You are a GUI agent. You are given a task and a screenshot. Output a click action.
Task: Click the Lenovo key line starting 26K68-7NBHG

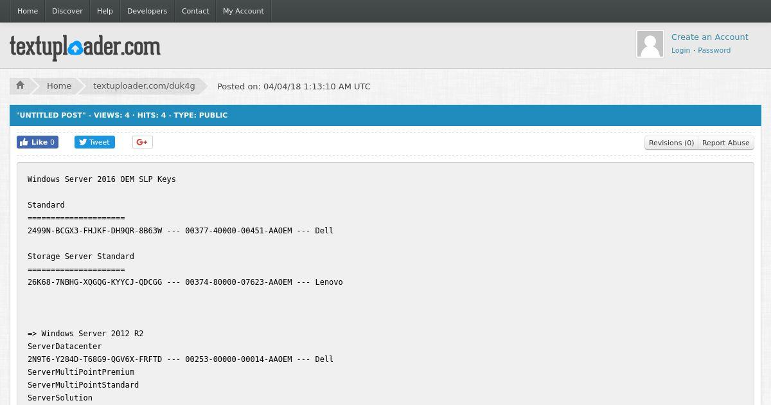[x=185, y=282]
